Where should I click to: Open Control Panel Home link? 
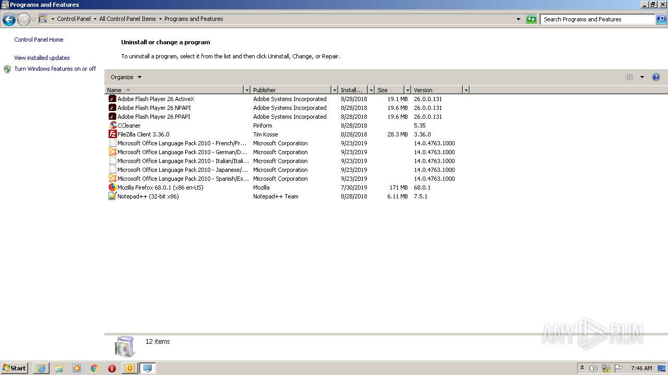point(39,40)
